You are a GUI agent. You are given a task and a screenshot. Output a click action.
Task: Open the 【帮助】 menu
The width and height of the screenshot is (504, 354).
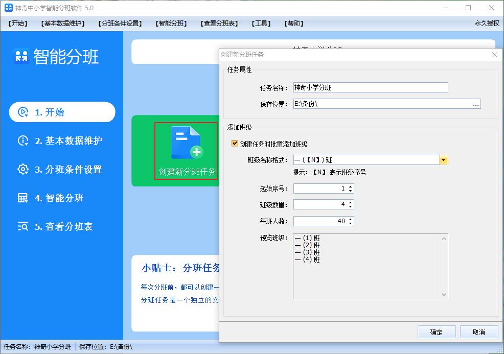coord(293,23)
